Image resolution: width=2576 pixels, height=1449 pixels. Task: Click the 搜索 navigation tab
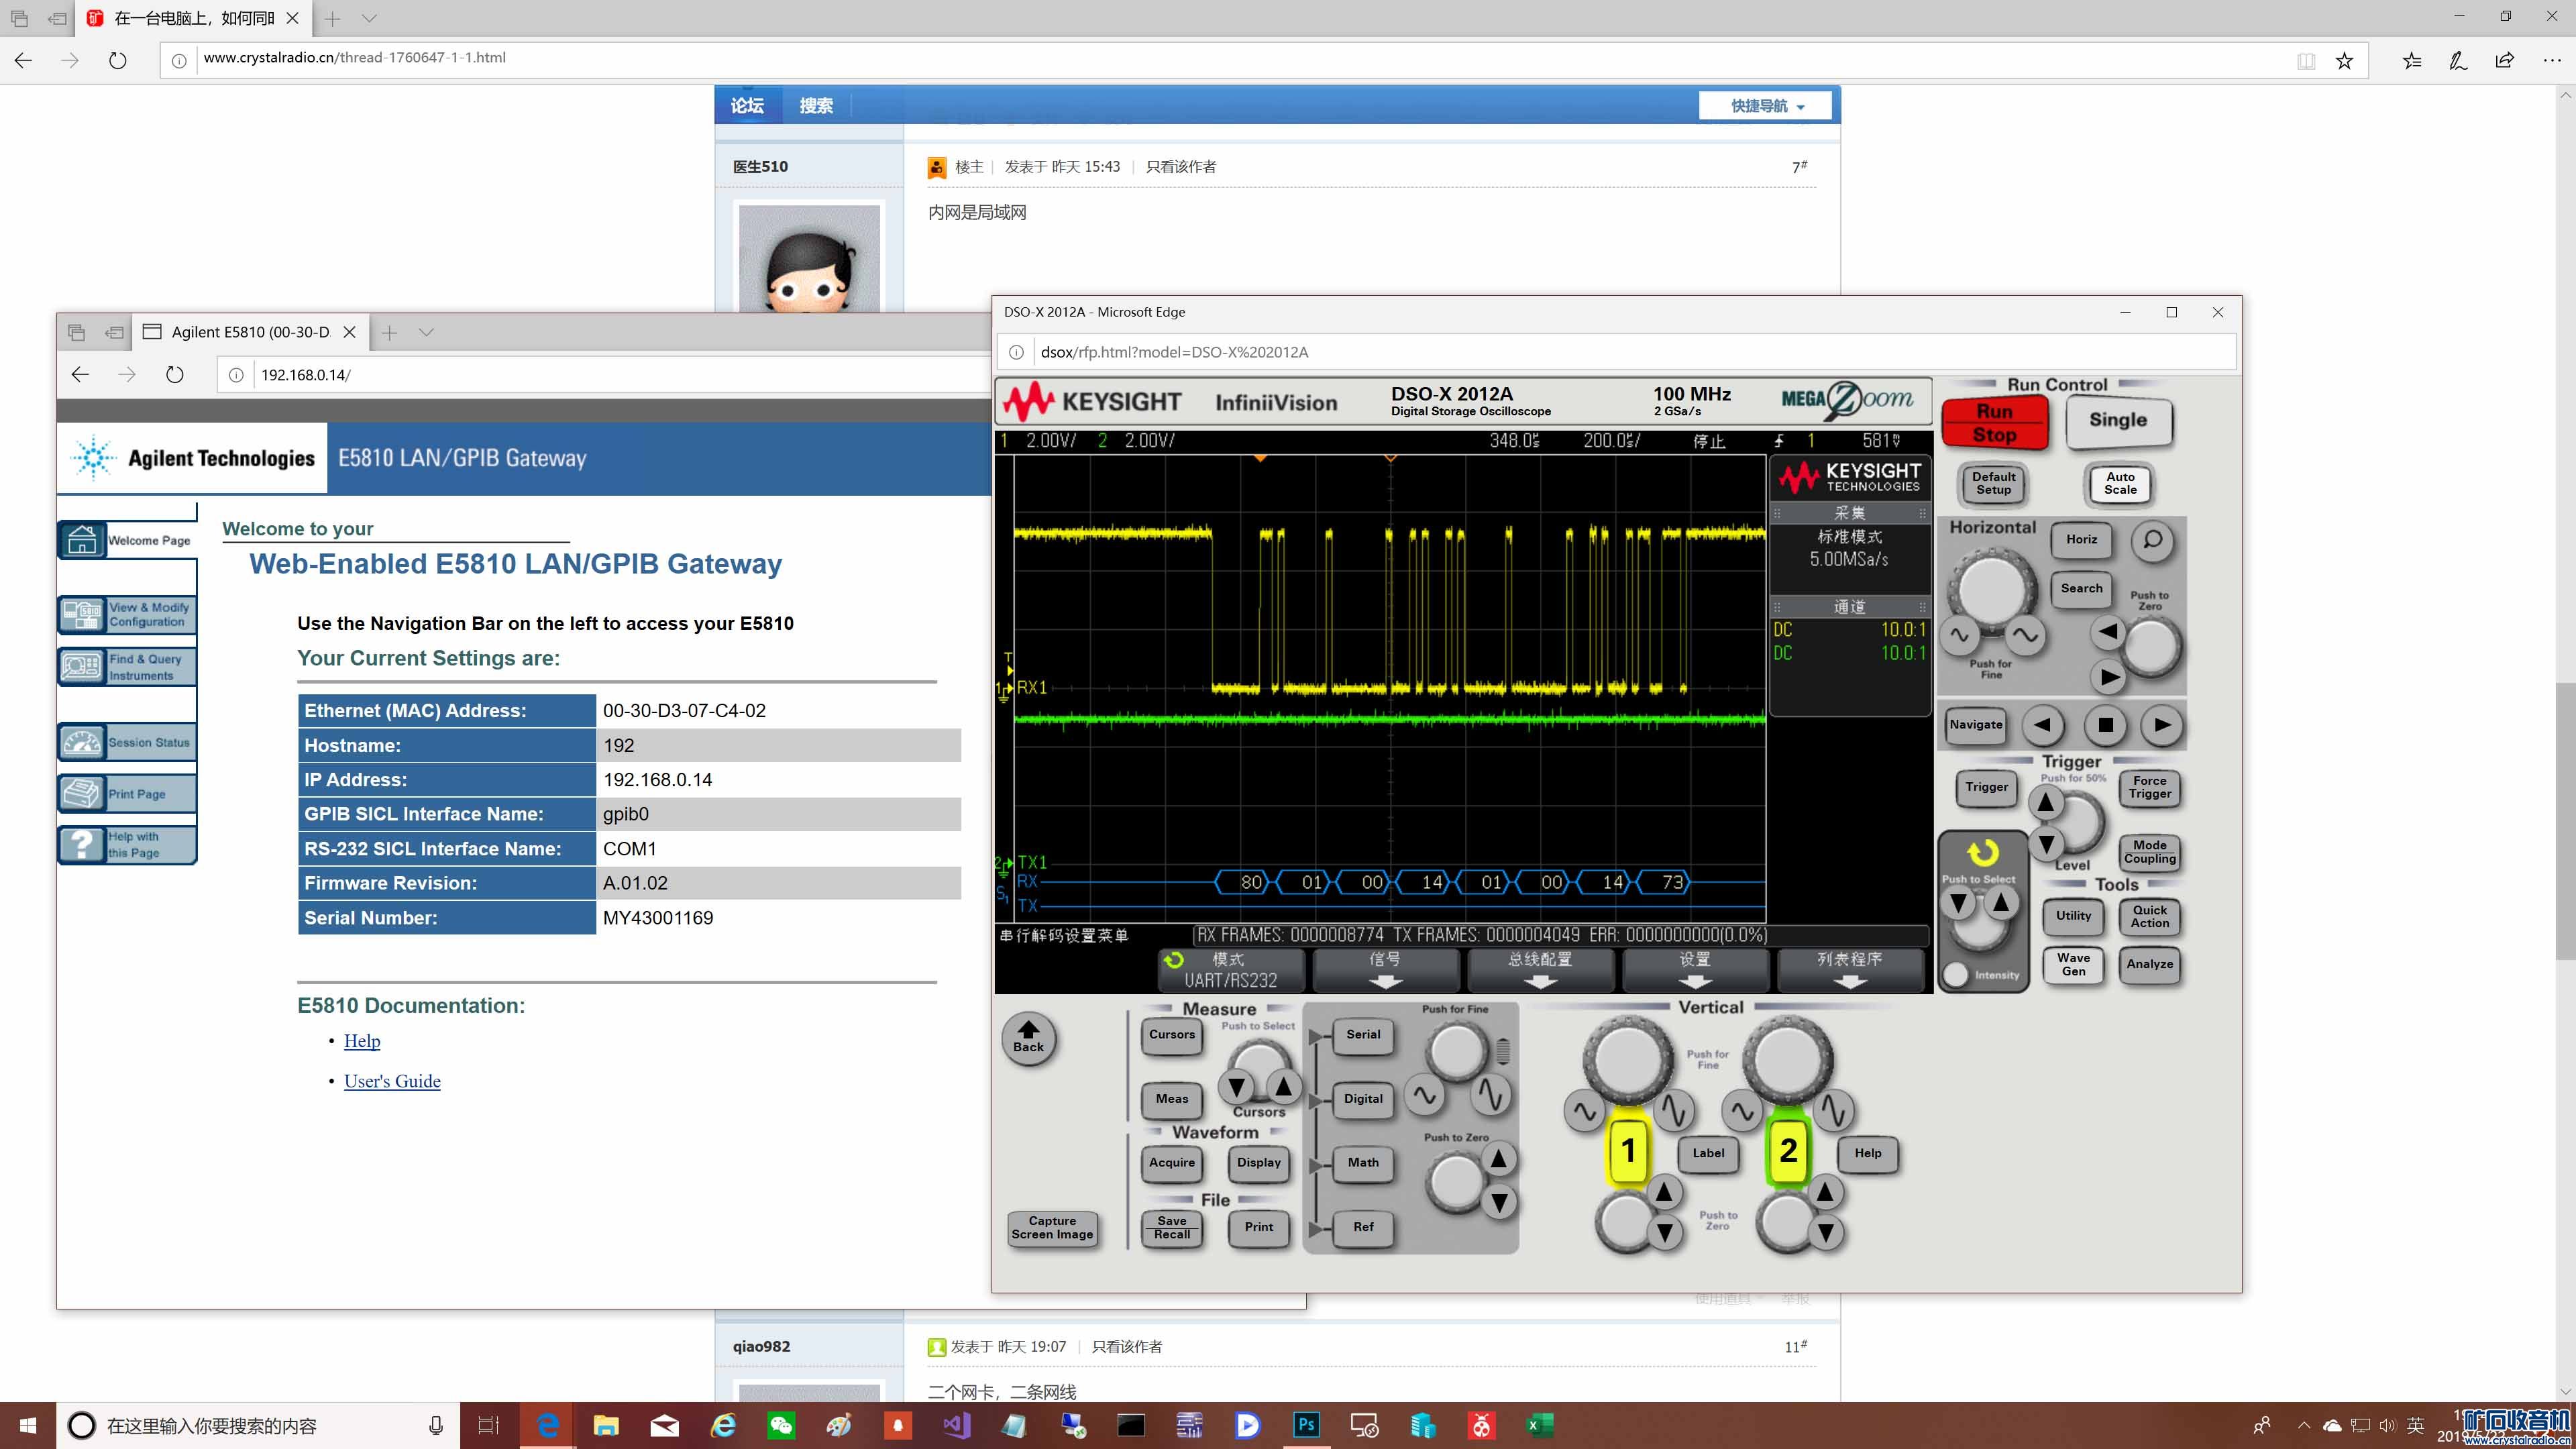coord(816,106)
